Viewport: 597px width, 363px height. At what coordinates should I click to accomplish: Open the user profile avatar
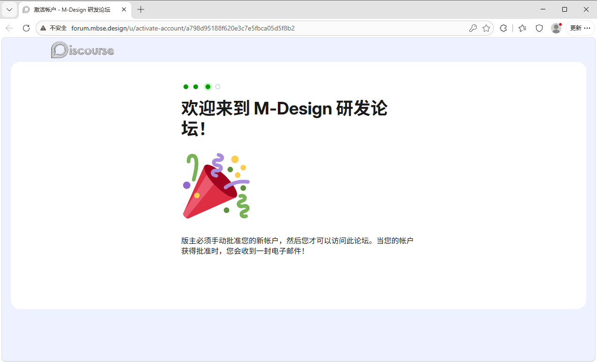[556, 28]
